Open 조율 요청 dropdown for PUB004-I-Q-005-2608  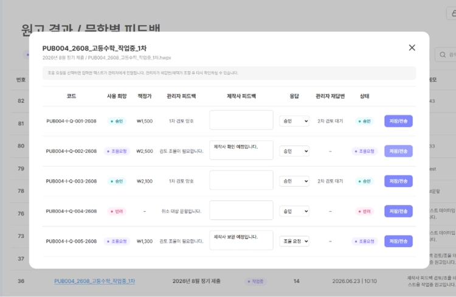[x=294, y=241]
